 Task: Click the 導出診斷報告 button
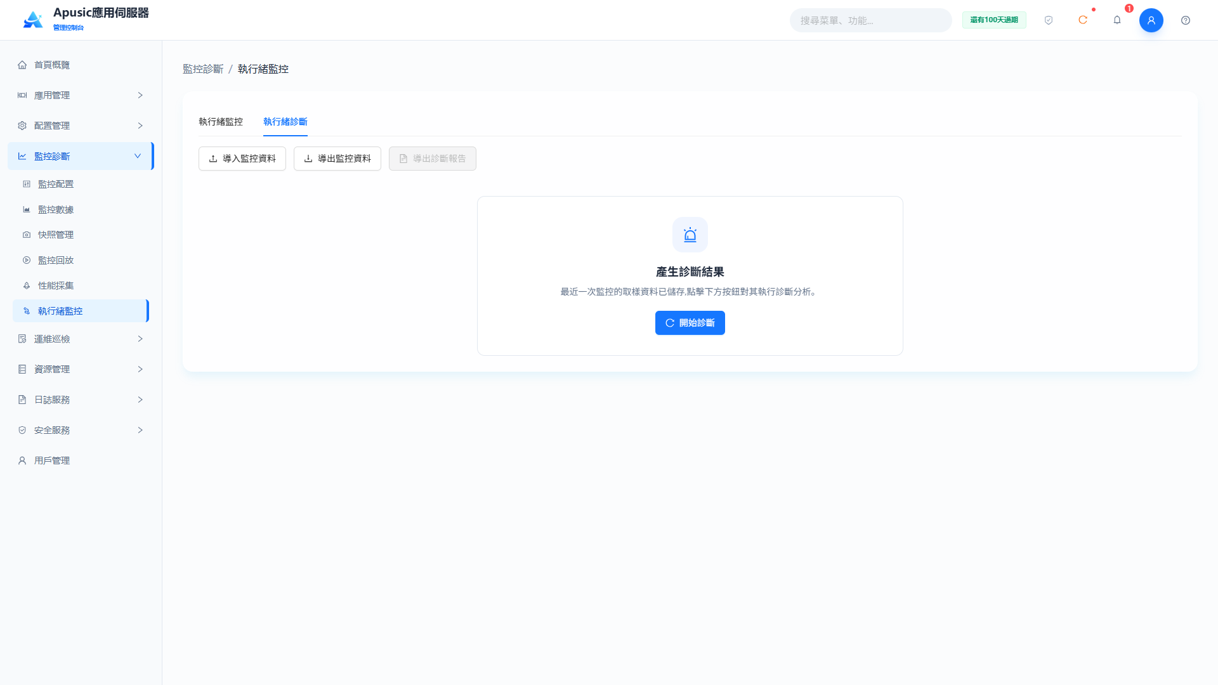(433, 159)
